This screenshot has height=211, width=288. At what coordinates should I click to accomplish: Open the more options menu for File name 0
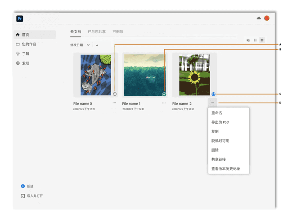114,103
